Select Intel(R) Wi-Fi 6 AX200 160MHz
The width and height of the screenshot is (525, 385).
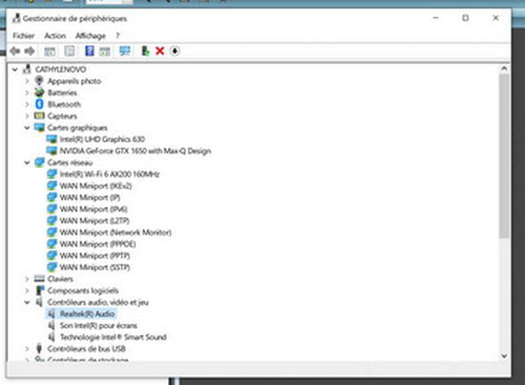(x=109, y=174)
